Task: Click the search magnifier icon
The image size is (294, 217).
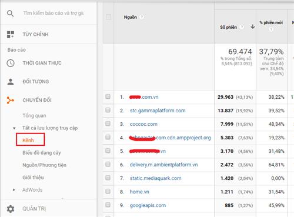Action: [x=10, y=14]
